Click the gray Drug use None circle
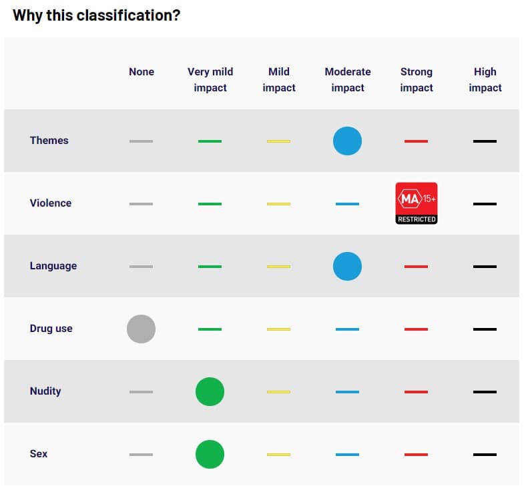This screenshot has height=490, width=524. (141, 329)
